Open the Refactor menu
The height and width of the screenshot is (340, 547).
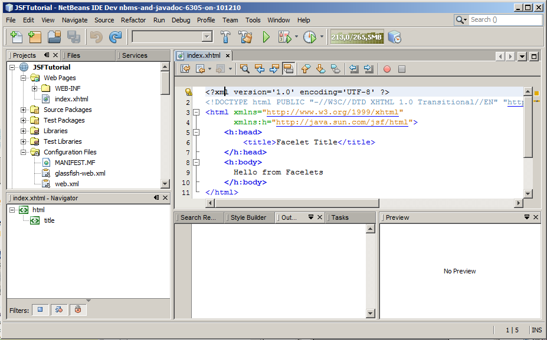pyautogui.click(x=133, y=20)
